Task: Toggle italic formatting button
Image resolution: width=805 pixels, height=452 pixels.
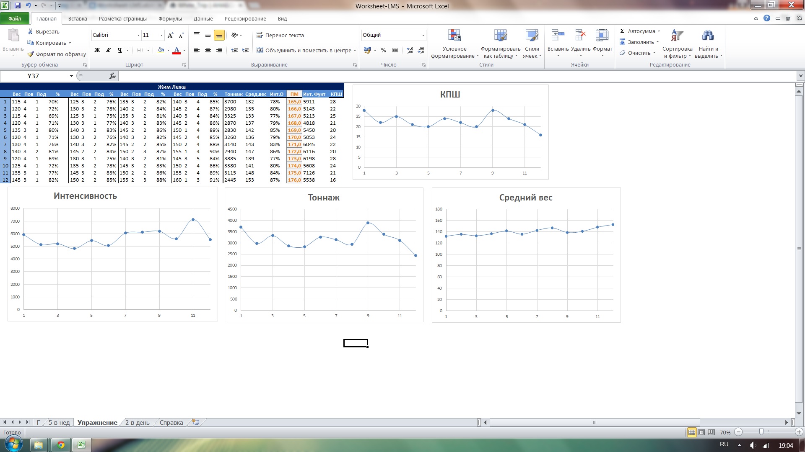Action: [109, 50]
